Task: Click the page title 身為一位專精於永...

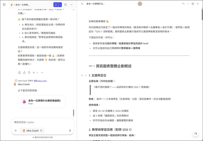Action: click(95, 4)
